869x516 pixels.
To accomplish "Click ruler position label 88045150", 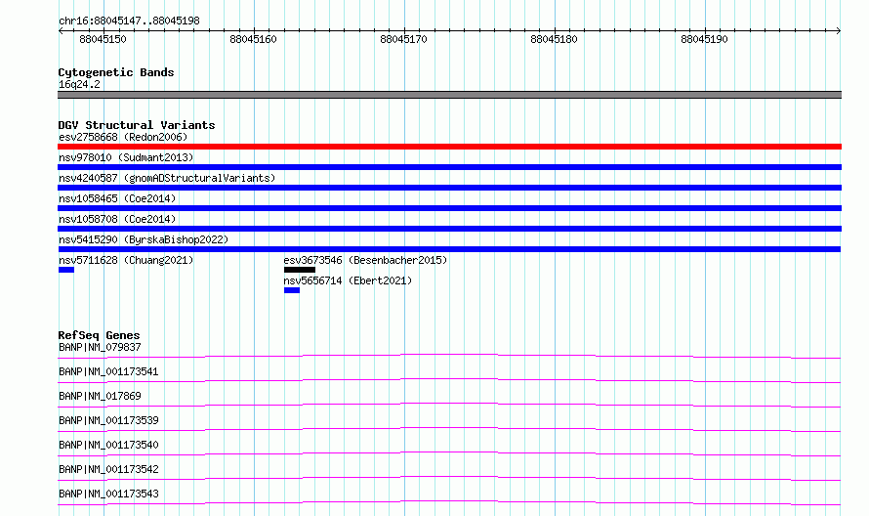I will (x=103, y=39).
